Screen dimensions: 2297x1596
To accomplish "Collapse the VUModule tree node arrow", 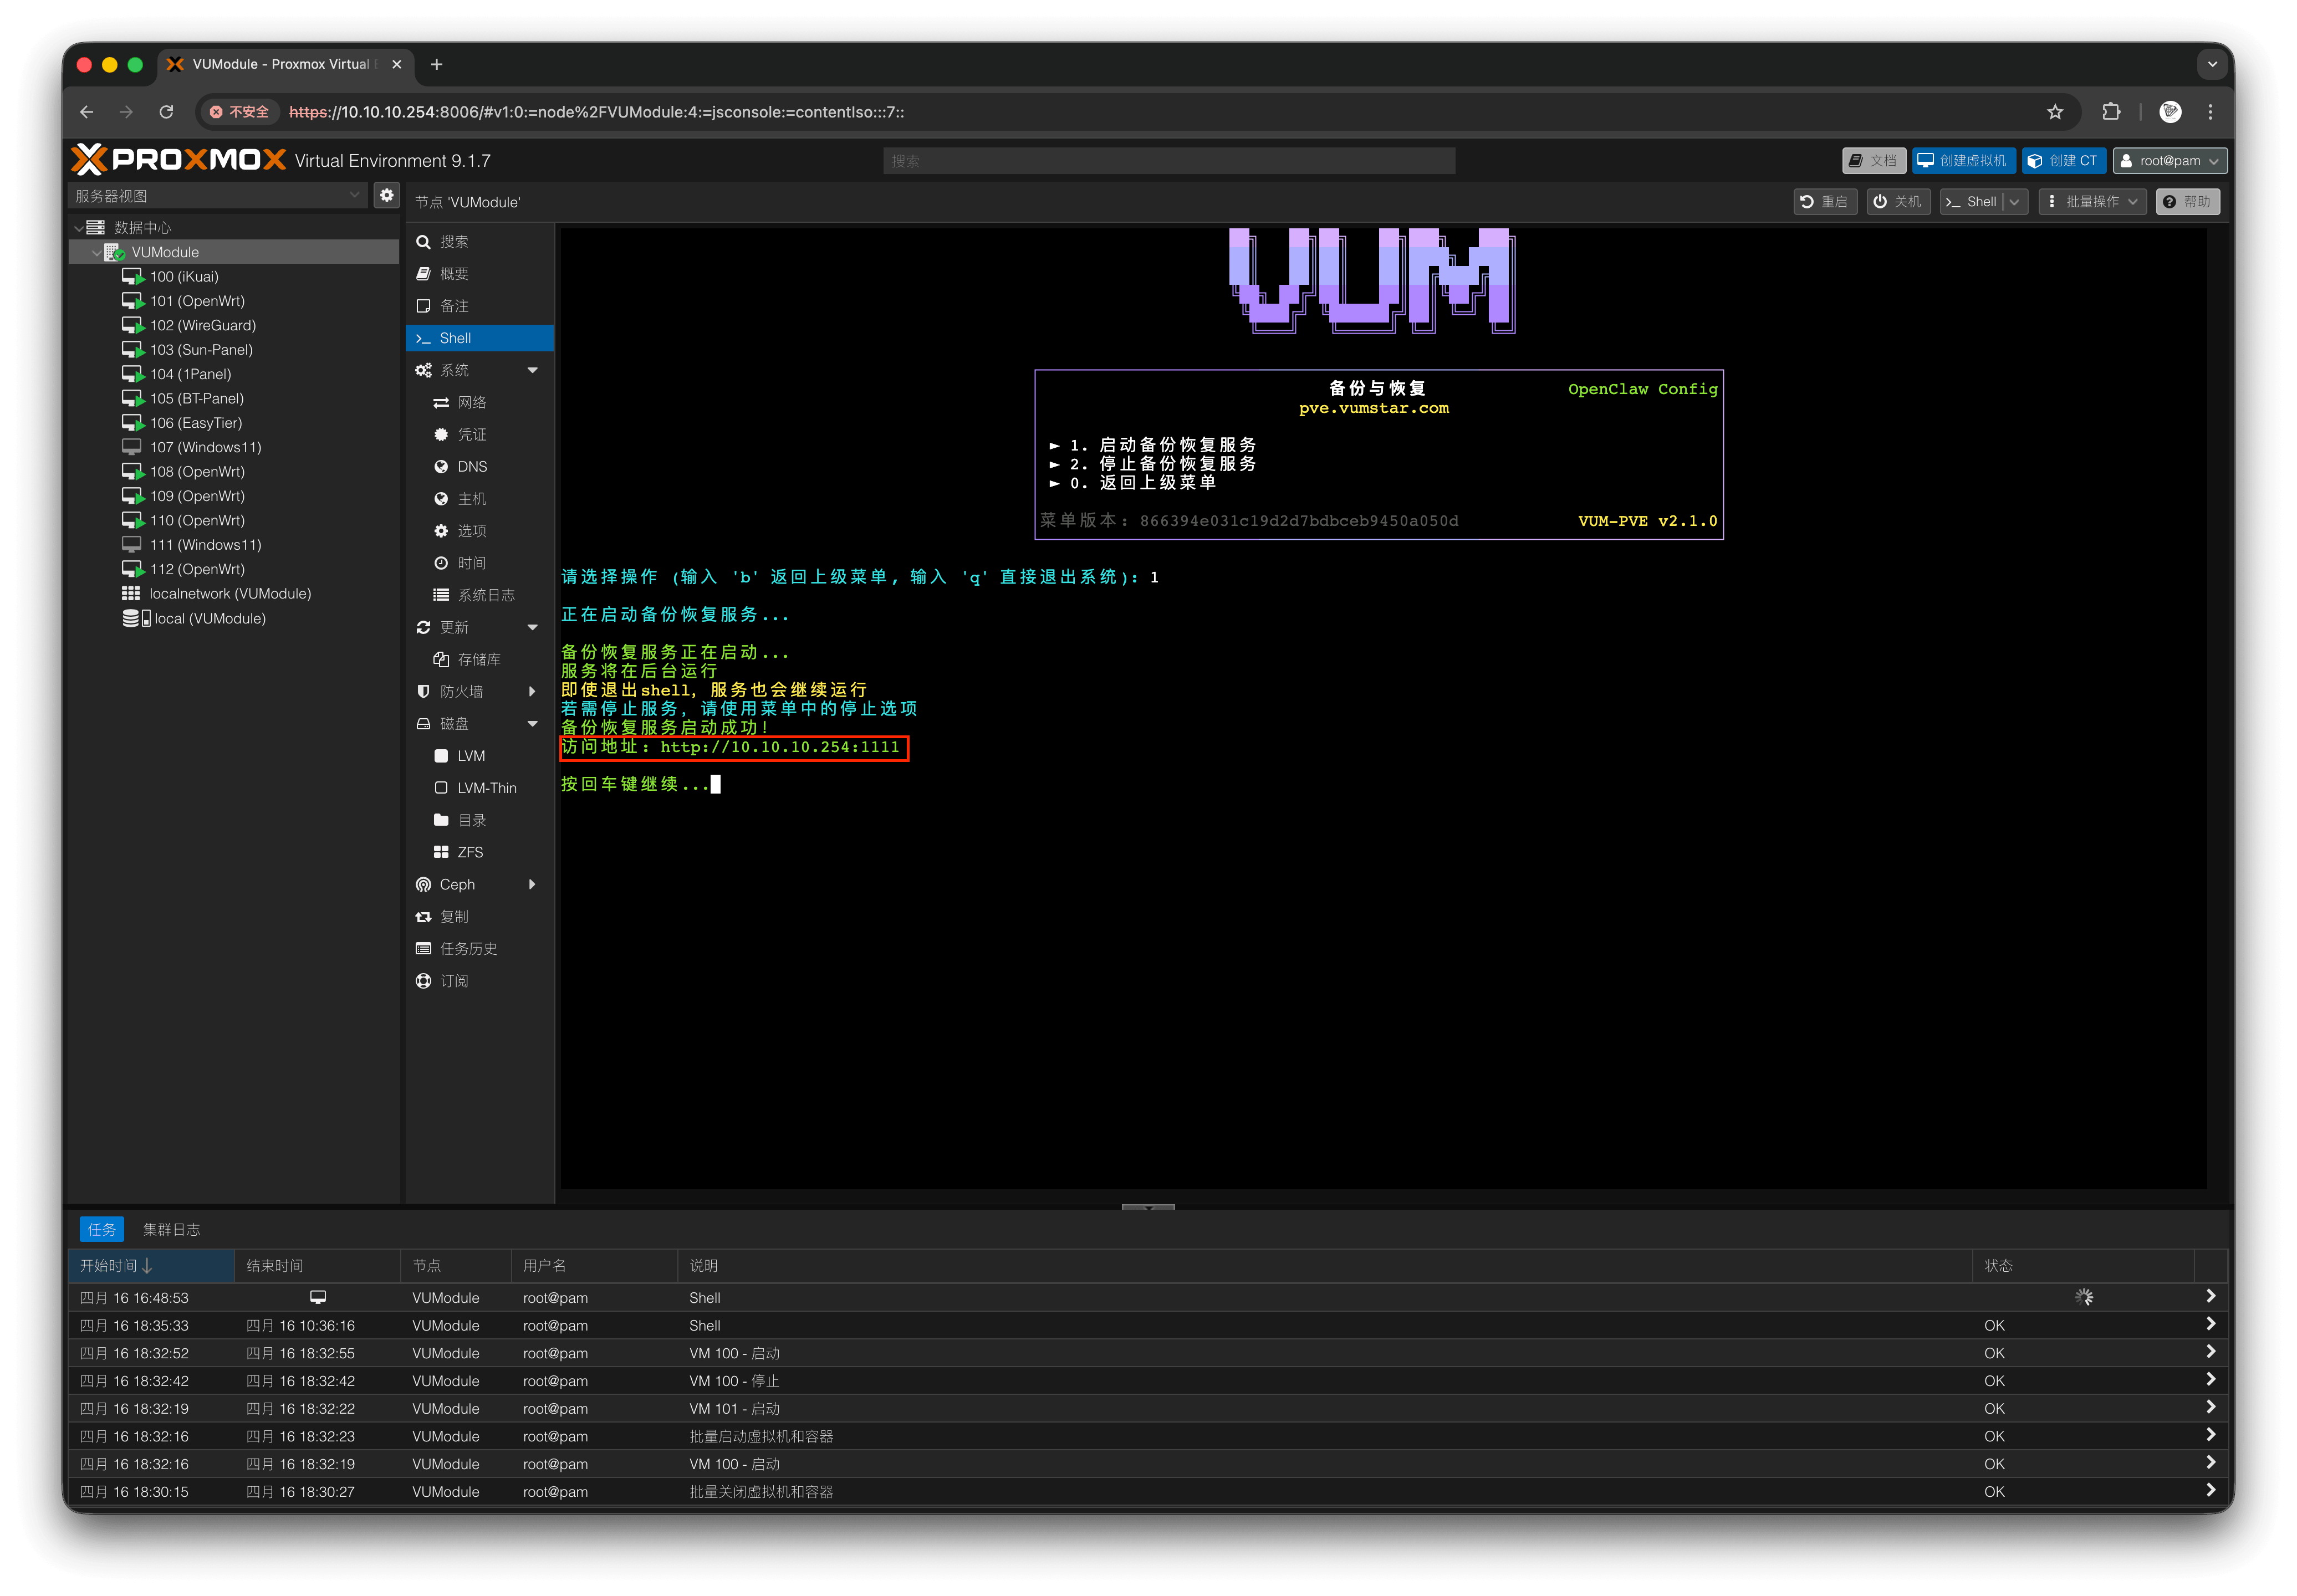I will (96, 253).
